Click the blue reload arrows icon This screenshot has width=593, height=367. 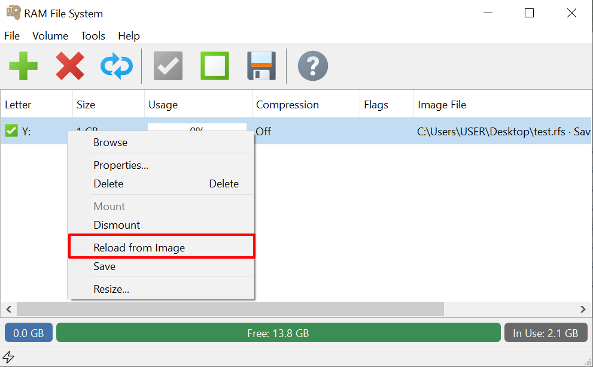point(117,66)
